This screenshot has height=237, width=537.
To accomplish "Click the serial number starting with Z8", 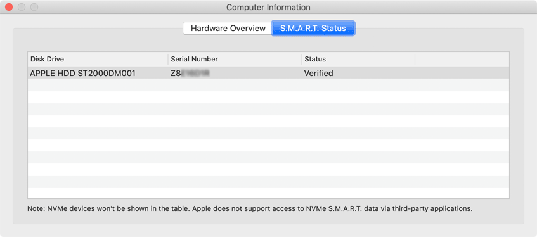I will click(190, 73).
